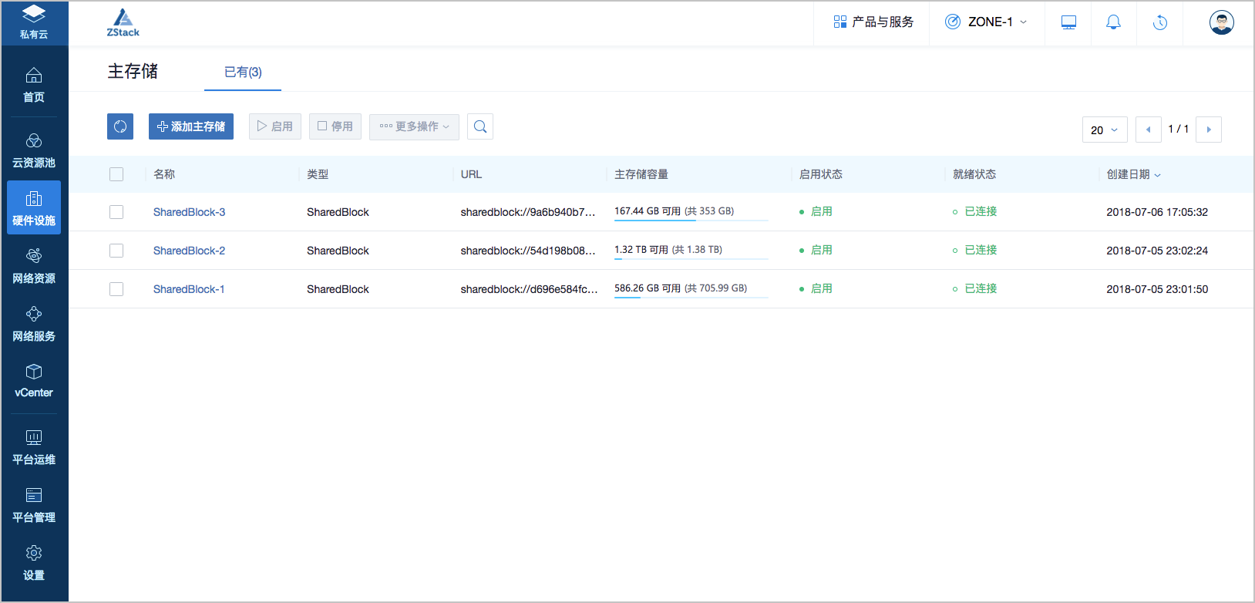Open the SharedBlock-3 details link
This screenshot has width=1255, height=603.
pos(189,212)
